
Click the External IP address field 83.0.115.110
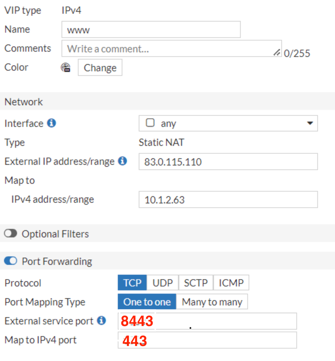(x=228, y=162)
